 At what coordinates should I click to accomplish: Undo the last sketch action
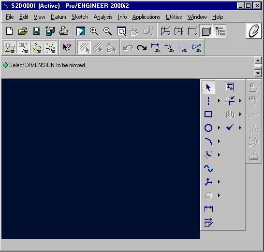(x=128, y=48)
